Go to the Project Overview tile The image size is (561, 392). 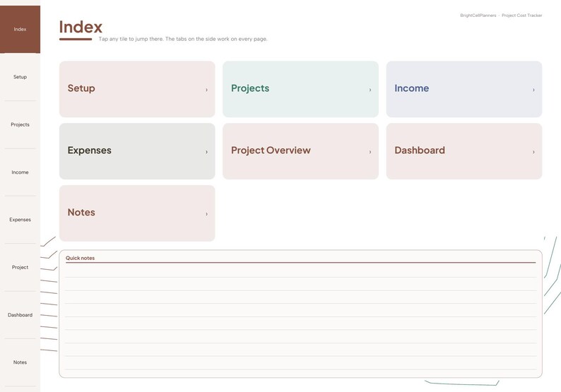[x=300, y=151]
